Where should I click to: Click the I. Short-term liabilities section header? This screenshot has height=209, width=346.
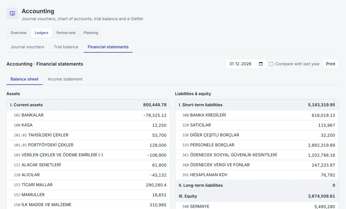coord(257,105)
